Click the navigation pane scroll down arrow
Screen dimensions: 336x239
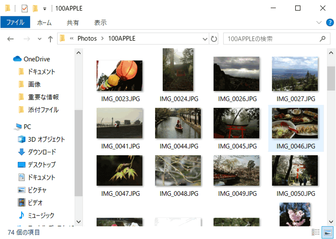click(x=79, y=222)
